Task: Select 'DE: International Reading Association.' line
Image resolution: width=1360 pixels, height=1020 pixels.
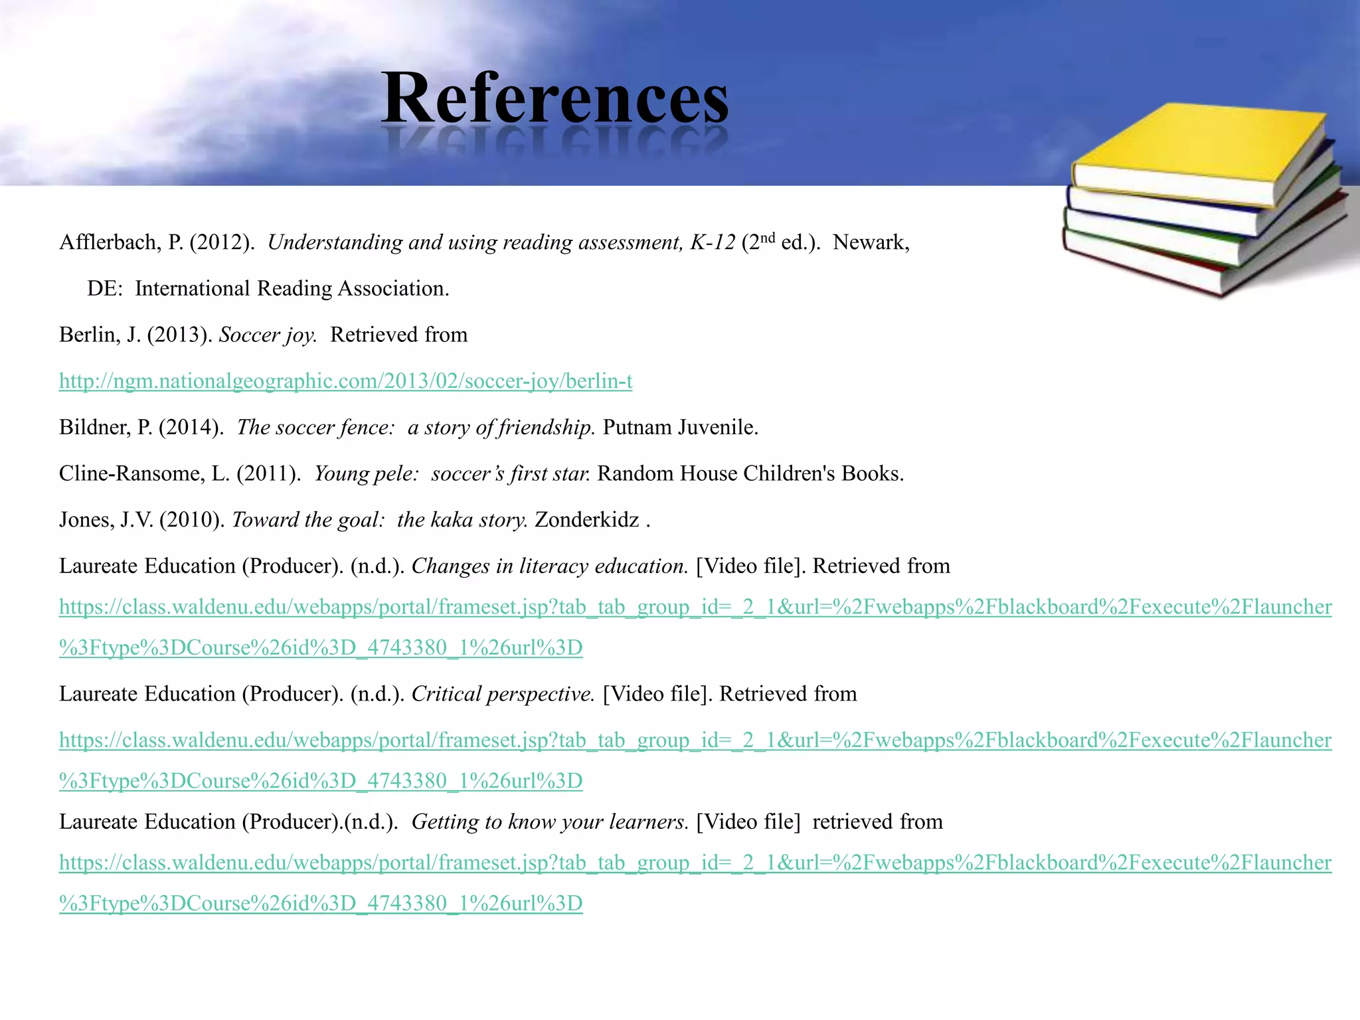Action: tap(268, 288)
